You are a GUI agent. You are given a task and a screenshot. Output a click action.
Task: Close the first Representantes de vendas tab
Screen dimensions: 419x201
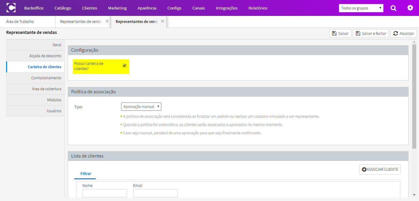click(x=107, y=21)
